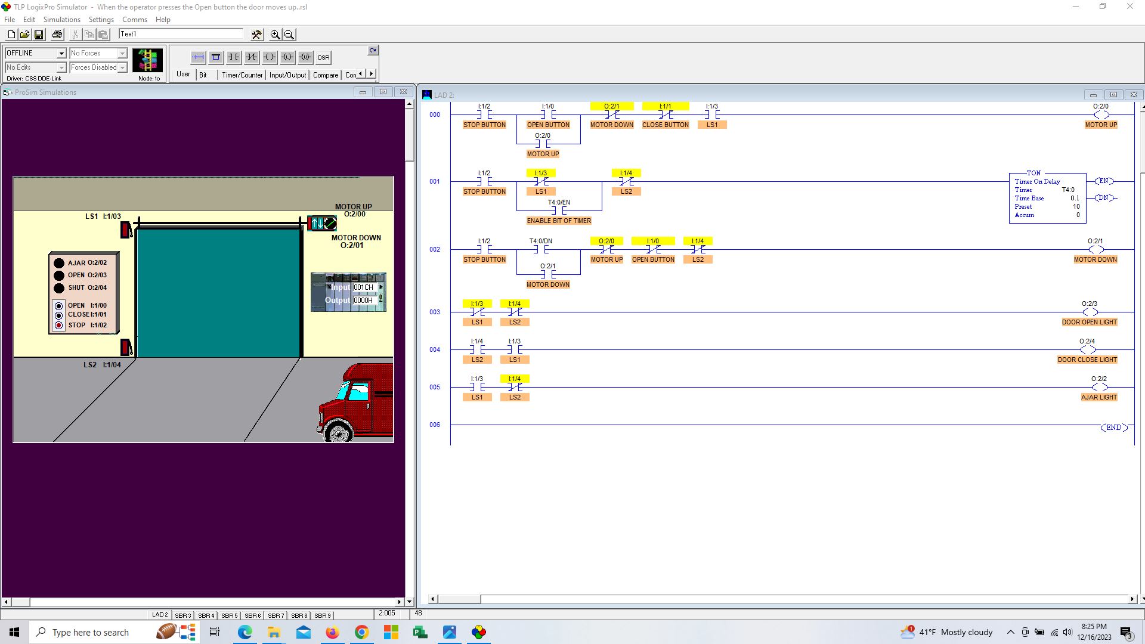
Task: Click the Save toolbar icon
Action: pos(39,34)
